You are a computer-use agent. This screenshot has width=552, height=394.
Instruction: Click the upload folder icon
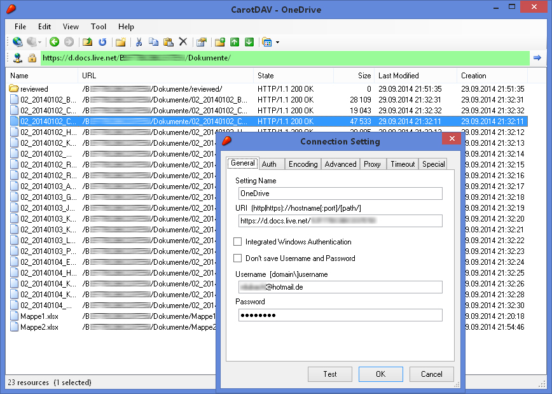pyautogui.click(x=220, y=42)
